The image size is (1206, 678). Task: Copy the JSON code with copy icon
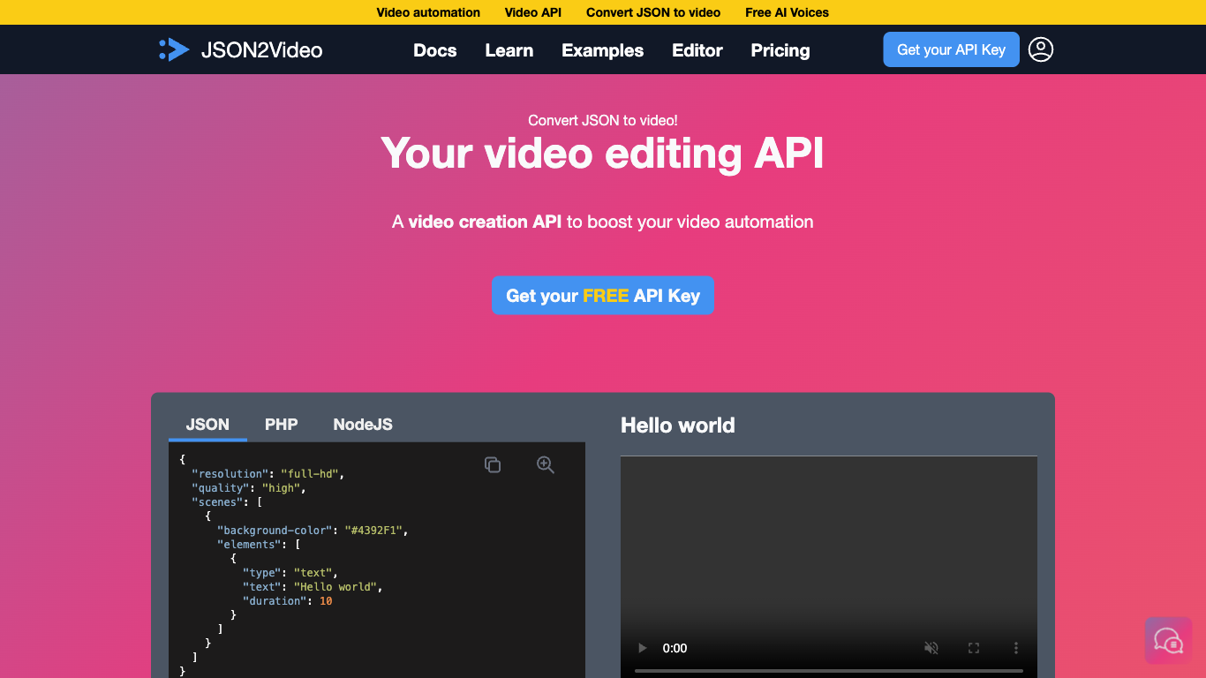(x=493, y=464)
